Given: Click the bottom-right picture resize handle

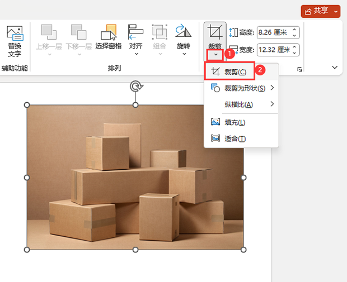Looking at the screenshot, I should point(243,250).
